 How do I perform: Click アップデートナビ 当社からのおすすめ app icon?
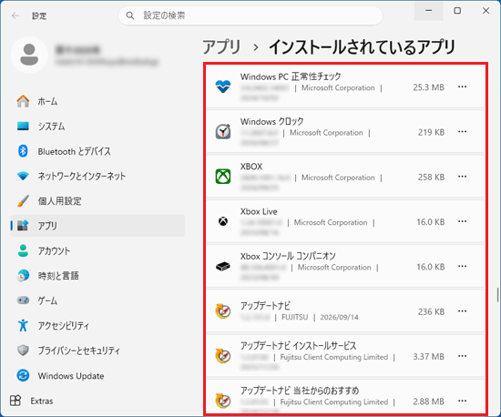pyautogui.click(x=223, y=401)
